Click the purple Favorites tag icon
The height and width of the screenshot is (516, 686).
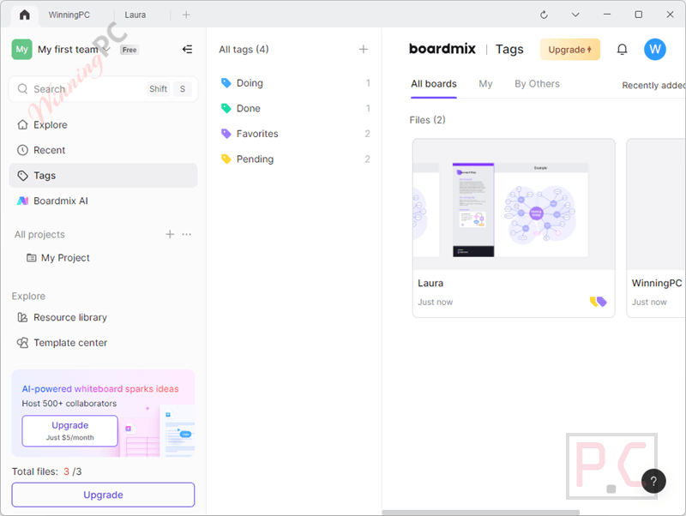click(226, 134)
